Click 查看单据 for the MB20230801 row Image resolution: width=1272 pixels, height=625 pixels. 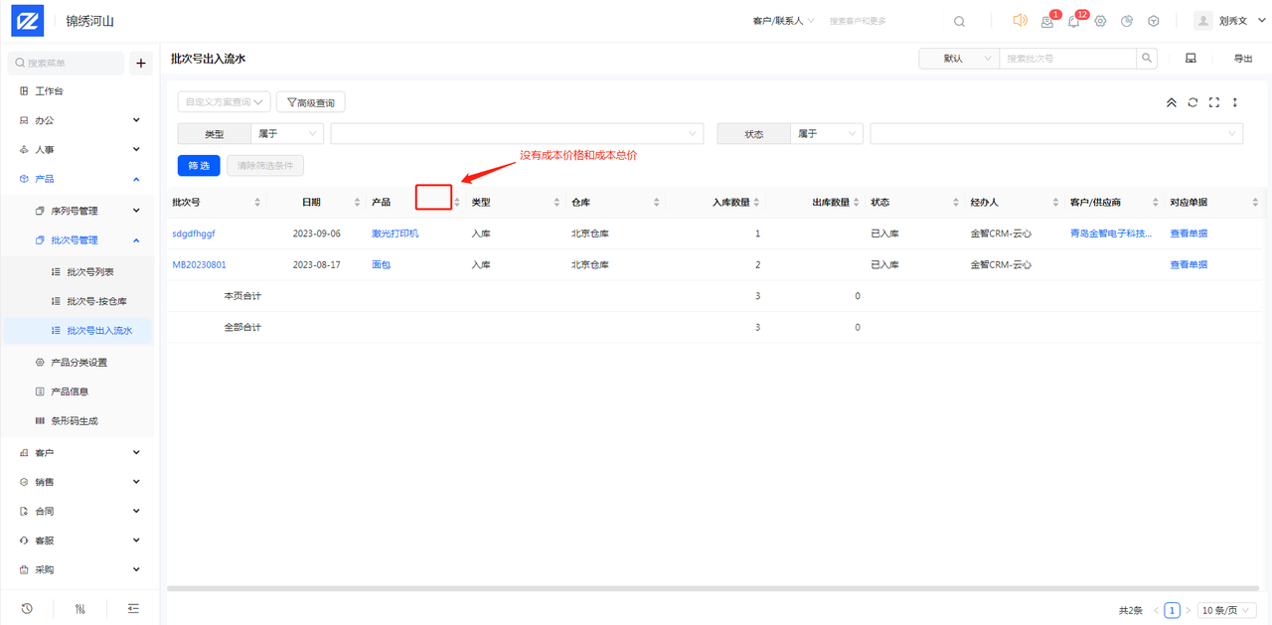(1189, 264)
